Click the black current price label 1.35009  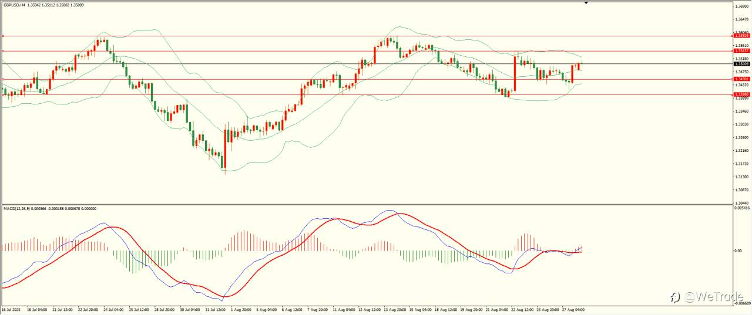pyautogui.click(x=741, y=63)
